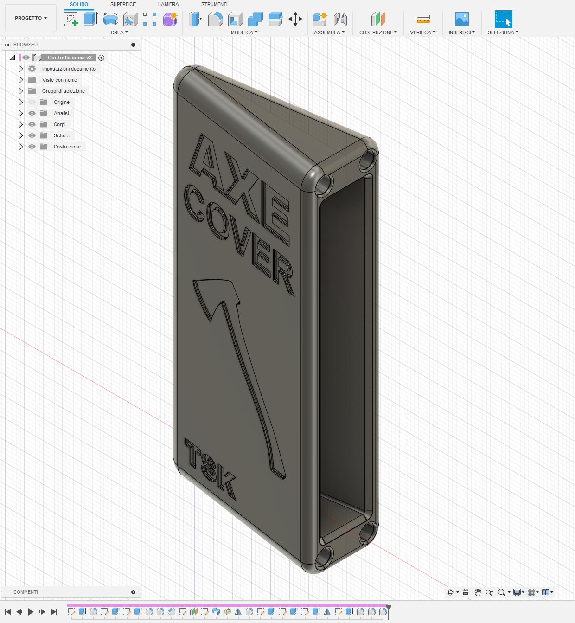Image resolution: width=575 pixels, height=623 pixels.
Task: Click the Orbit navigation icon
Action: tap(450, 592)
